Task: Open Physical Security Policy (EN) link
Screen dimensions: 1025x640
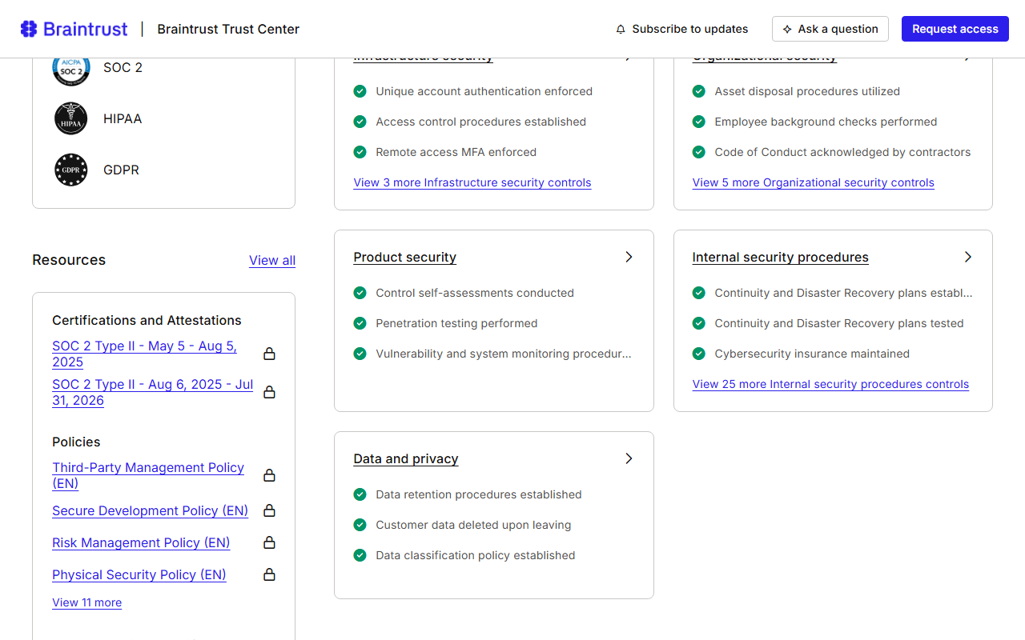Action: tap(139, 574)
